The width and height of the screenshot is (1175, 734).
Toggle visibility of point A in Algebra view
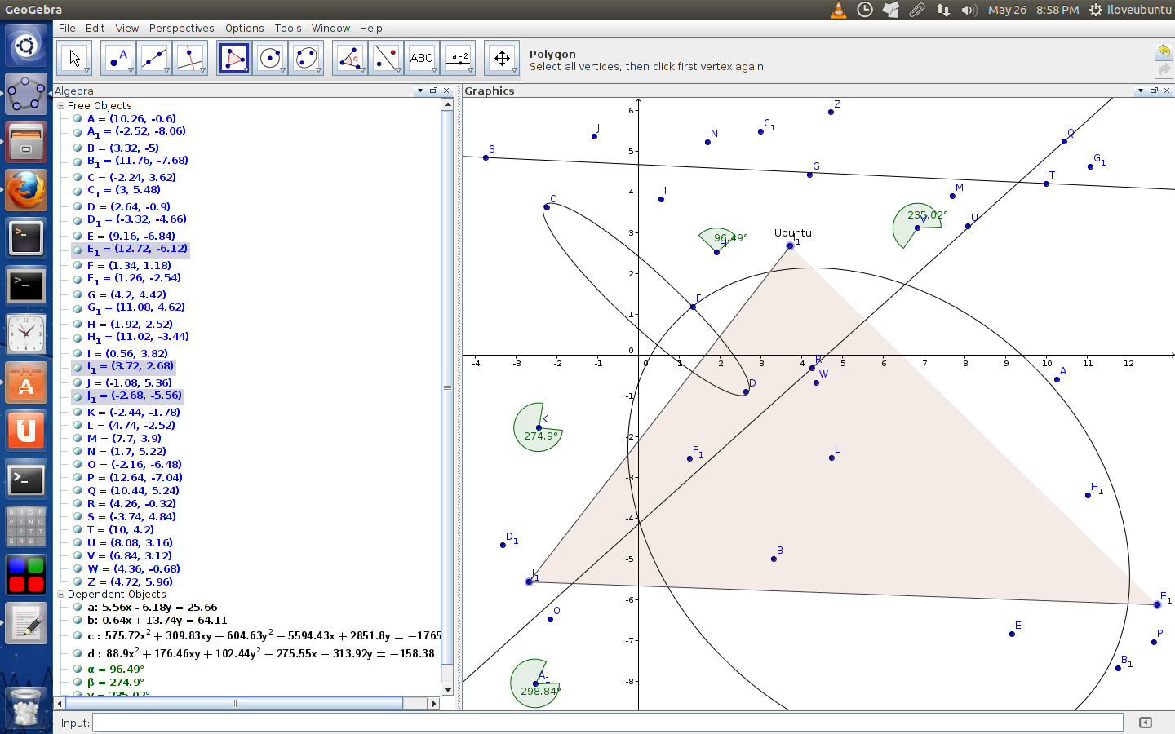point(78,118)
